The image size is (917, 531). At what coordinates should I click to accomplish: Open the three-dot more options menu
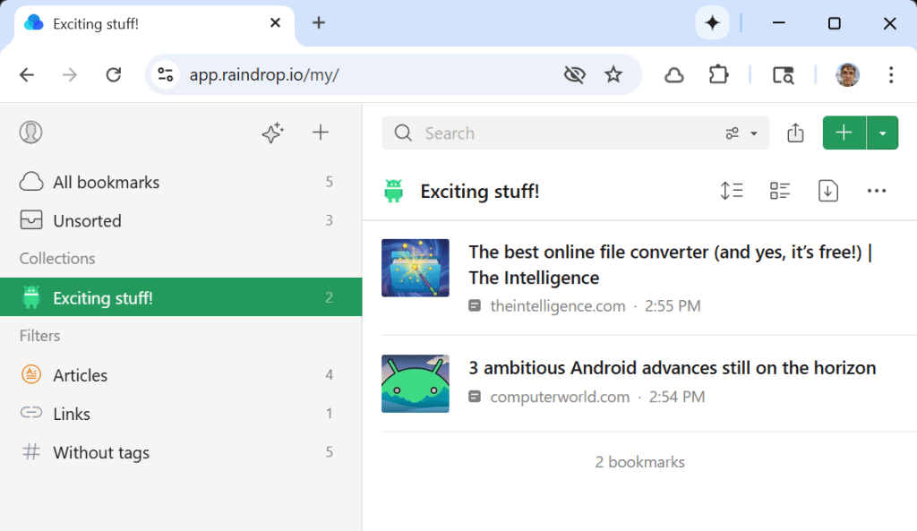coord(877,191)
